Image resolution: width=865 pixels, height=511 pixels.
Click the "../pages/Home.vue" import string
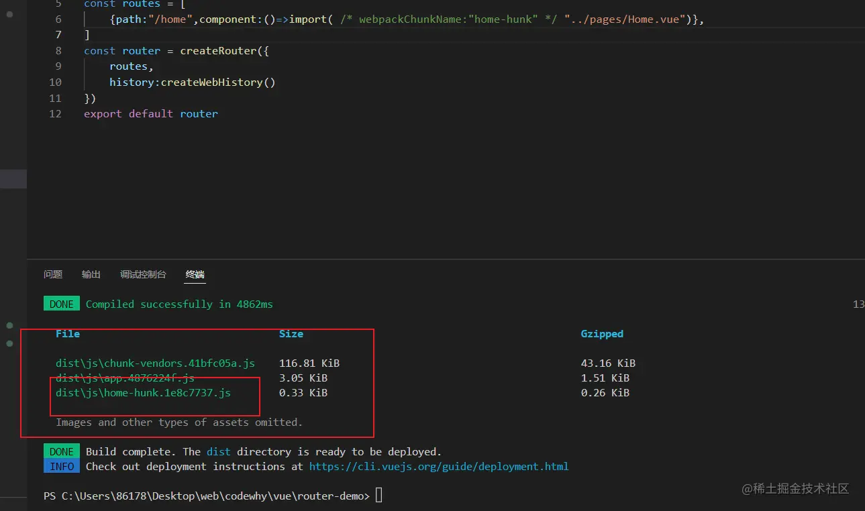pyautogui.click(x=625, y=19)
